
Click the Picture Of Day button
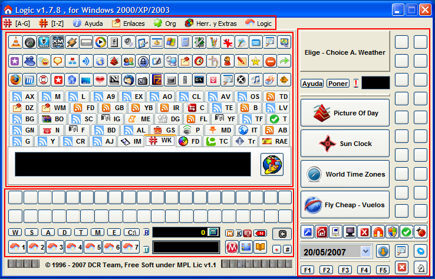click(345, 113)
